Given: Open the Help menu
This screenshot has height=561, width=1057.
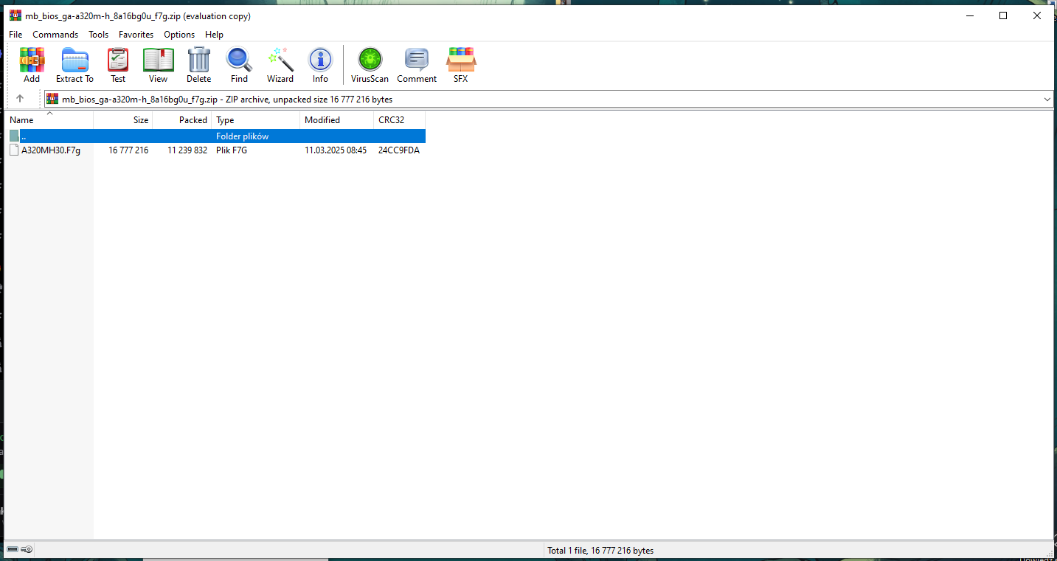Looking at the screenshot, I should tap(214, 35).
